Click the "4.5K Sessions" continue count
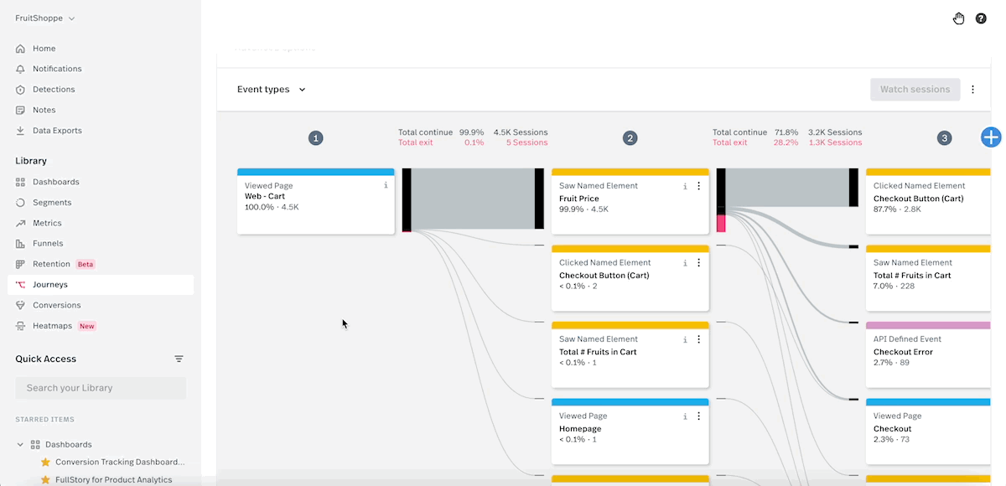The image size is (1006, 486). point(521,132)
